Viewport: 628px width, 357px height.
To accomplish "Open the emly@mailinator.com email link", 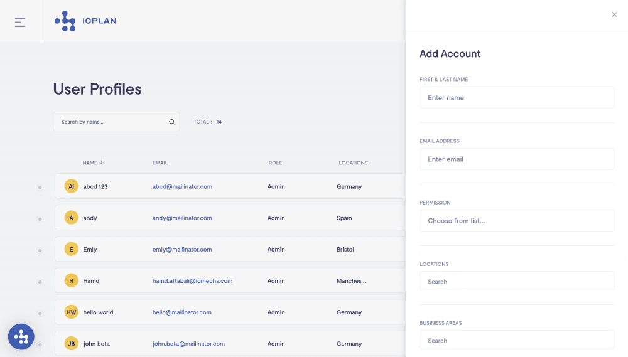I will [x=182, y=249].
